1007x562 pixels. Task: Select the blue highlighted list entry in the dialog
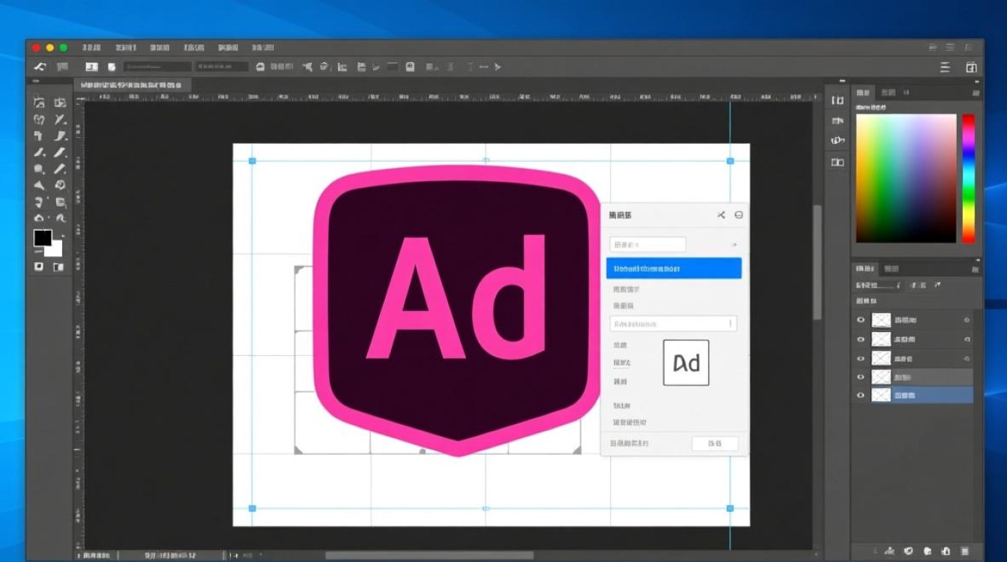point(673,268)
